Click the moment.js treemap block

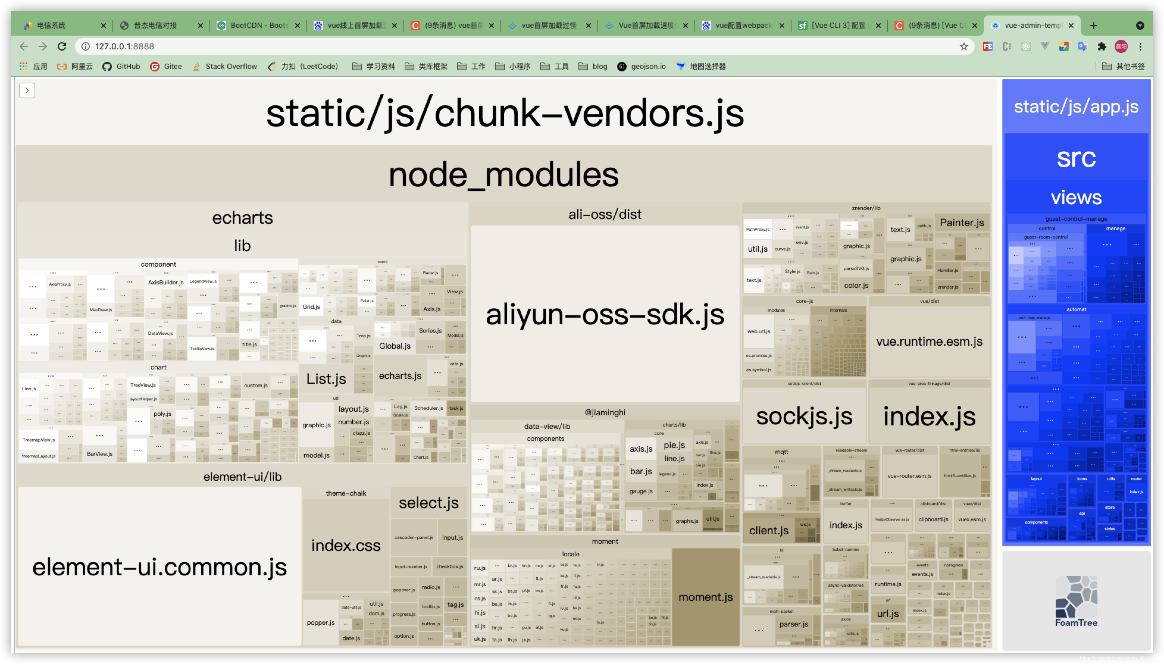pyautogui.click(x=705, y=596)
